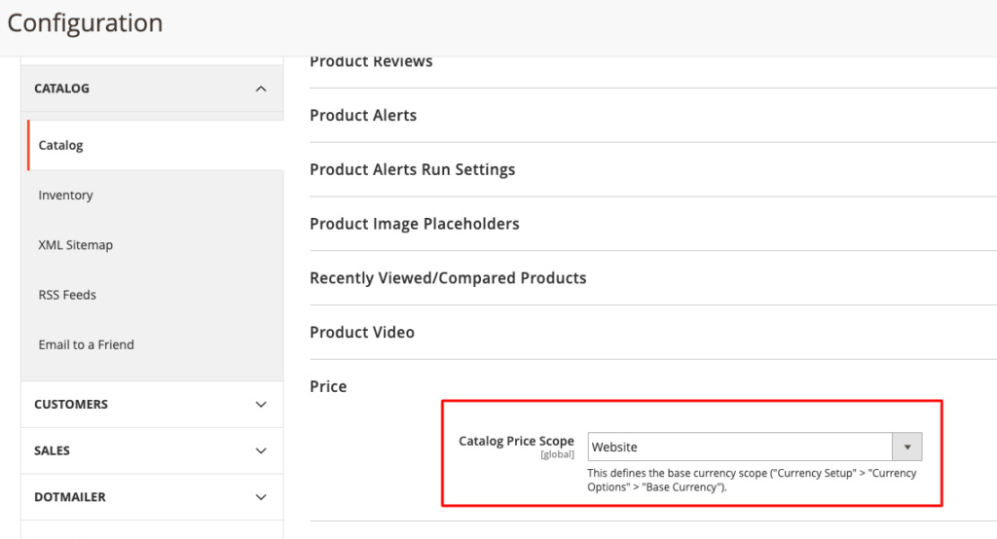Expand the Product Alerts section

pyautogui.click(x=362, y=115)
